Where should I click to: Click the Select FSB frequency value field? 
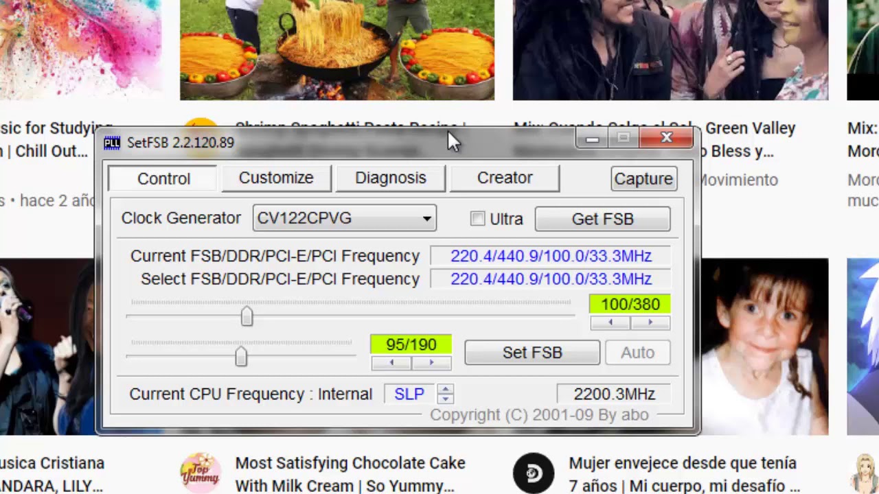[551, 279]
